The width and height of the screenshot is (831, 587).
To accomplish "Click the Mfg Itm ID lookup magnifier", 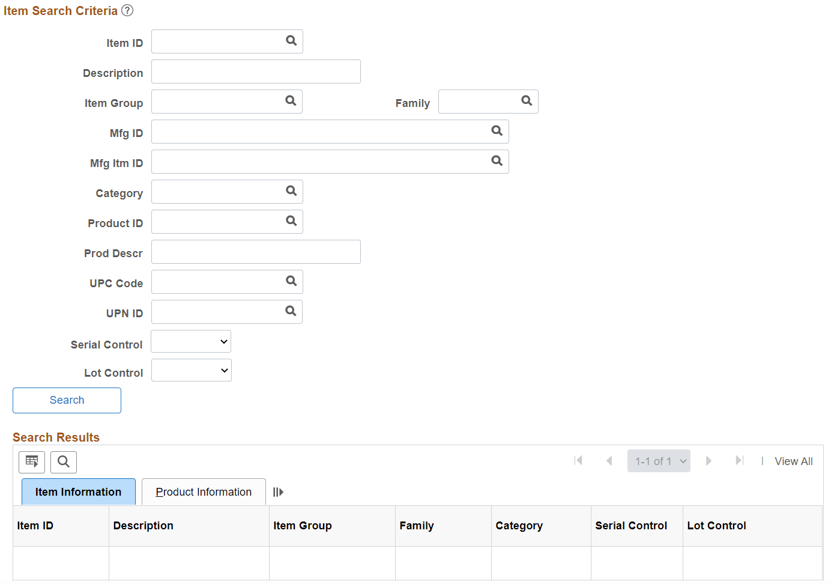I will [497, 160].
